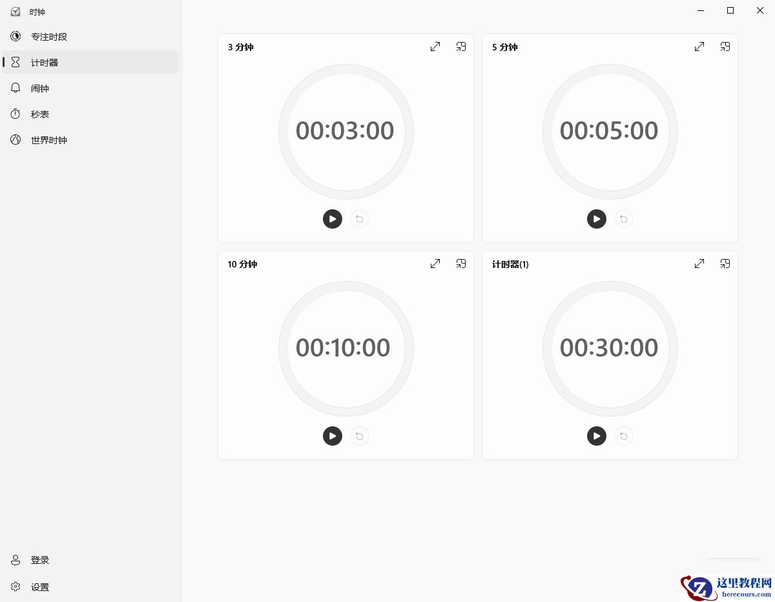Start the 计时器(1) 30-minute timer
Image resolution: width=775 pixels, height=602 pixels.
pyautogui.click(x=597, y=436)
